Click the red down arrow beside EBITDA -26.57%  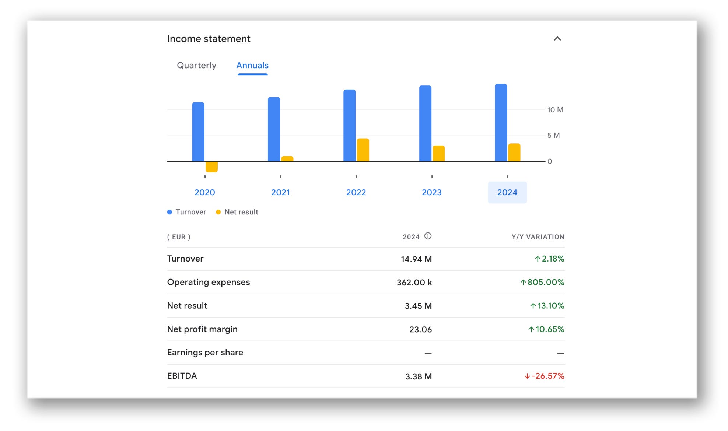[x=527, y=376]
